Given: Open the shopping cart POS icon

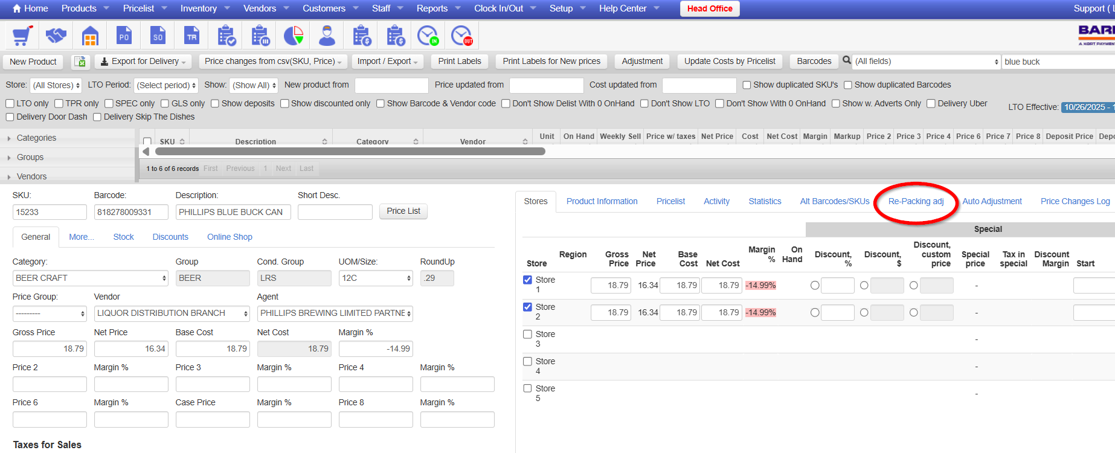Looking at the screenshot, I should pyautogui.click(x=22, y=36).
